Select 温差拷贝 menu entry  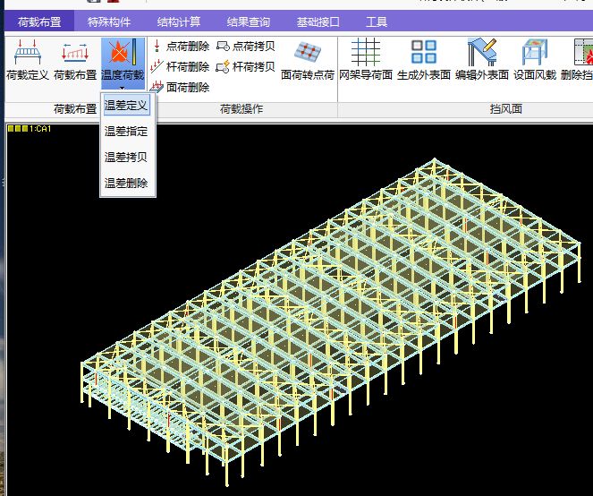(126, 158)
